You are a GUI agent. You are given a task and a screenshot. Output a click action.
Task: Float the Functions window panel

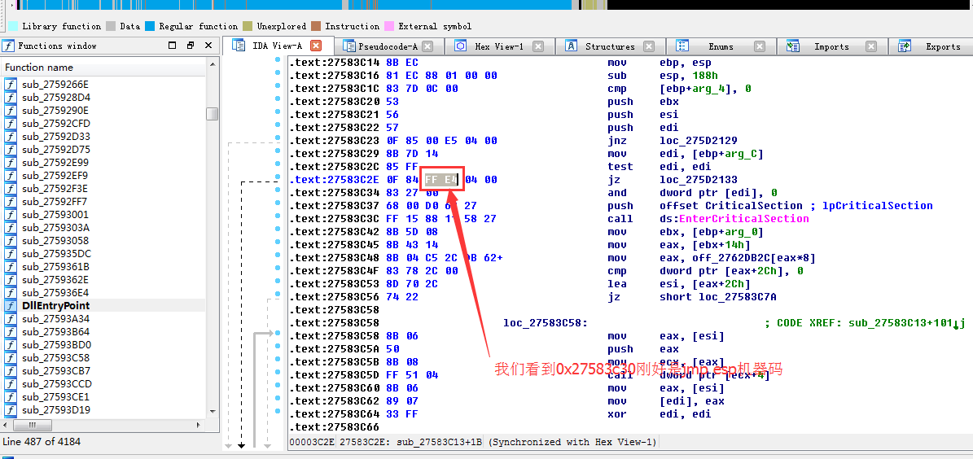pos(191,46)
